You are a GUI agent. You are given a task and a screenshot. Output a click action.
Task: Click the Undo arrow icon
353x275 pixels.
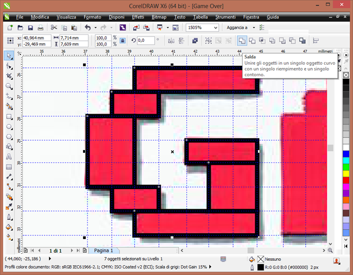point(88,28)
